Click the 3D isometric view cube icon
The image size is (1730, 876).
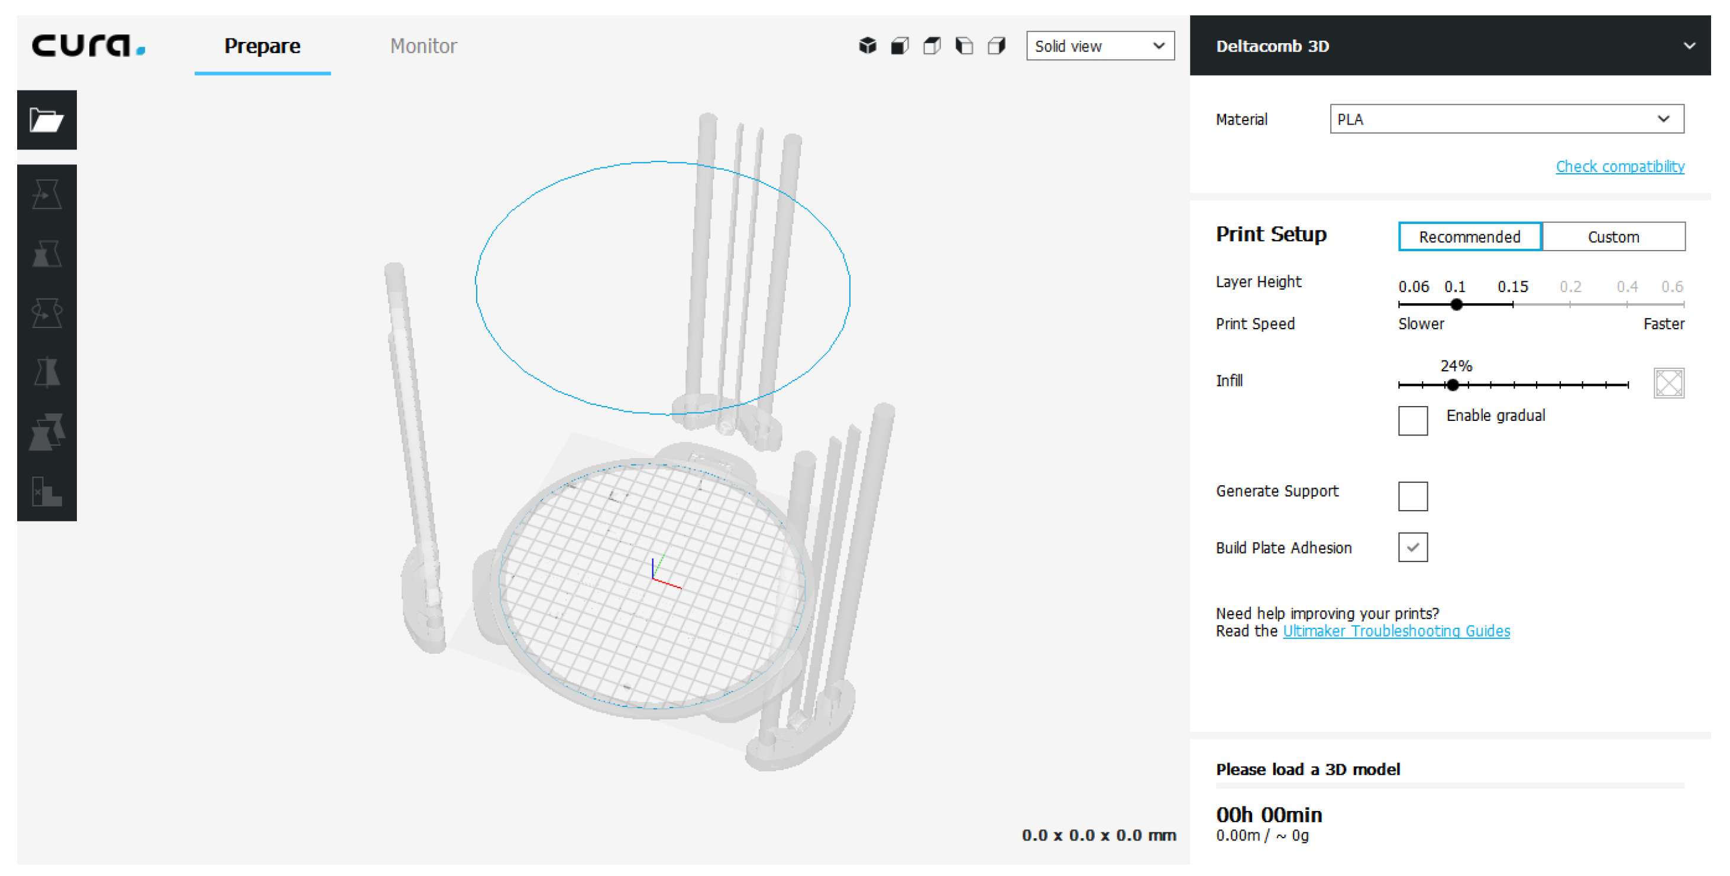tap(867, 46)
